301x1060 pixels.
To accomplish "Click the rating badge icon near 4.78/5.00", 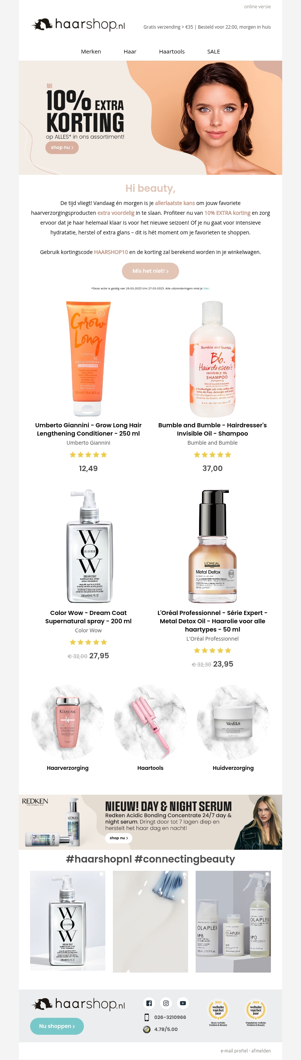I will pyautogui.click(x=147, y=1029).
